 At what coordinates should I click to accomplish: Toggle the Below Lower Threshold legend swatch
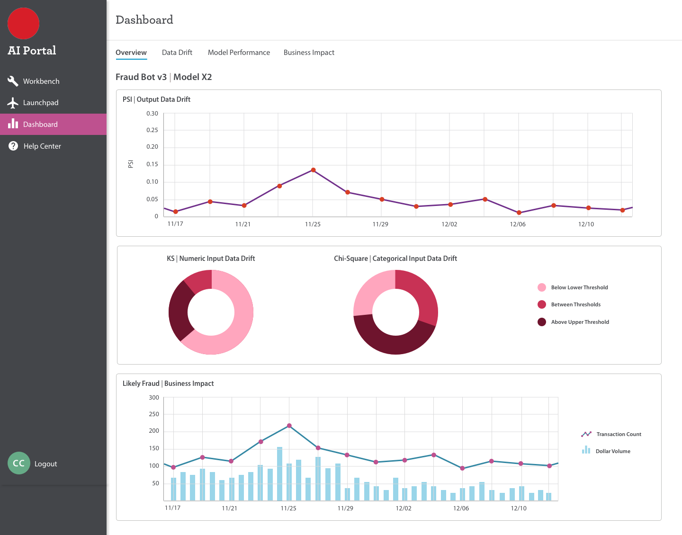point(541,287)
